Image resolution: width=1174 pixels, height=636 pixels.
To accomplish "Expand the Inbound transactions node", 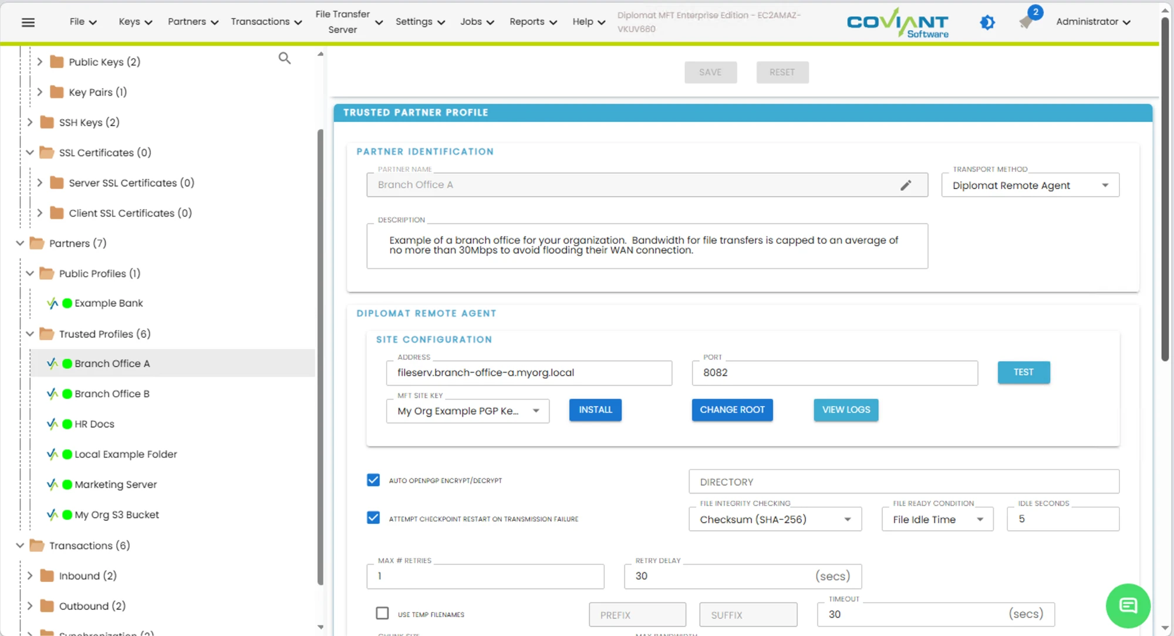I will pyautogui.click(x=30, y=576).
